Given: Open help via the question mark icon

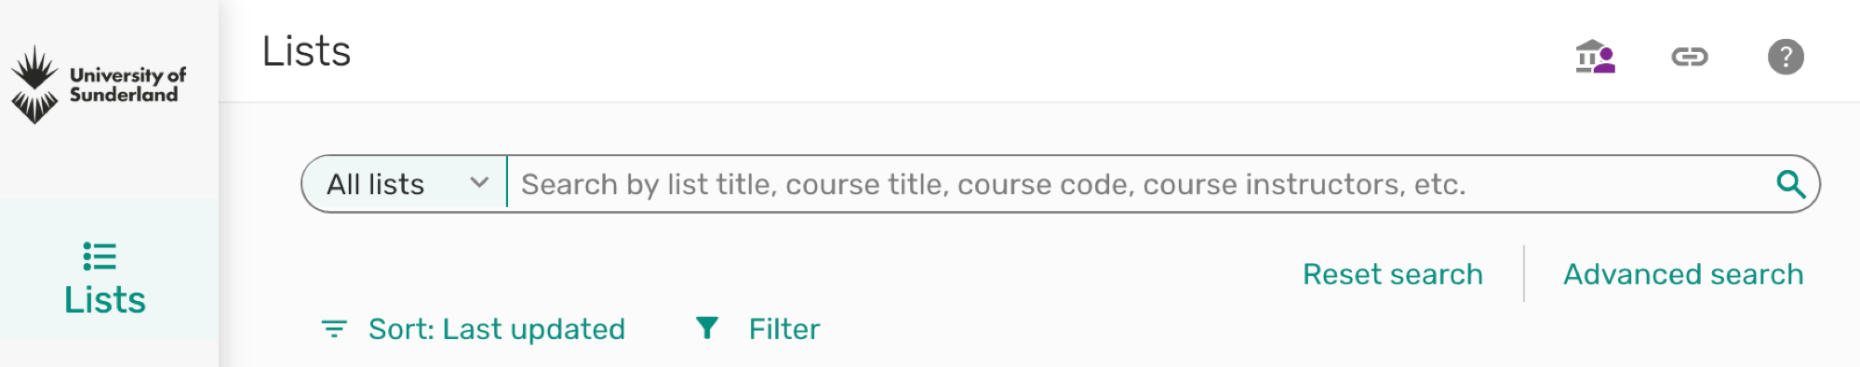Looking at the screenshot, I should click(x=1786, y=57).
